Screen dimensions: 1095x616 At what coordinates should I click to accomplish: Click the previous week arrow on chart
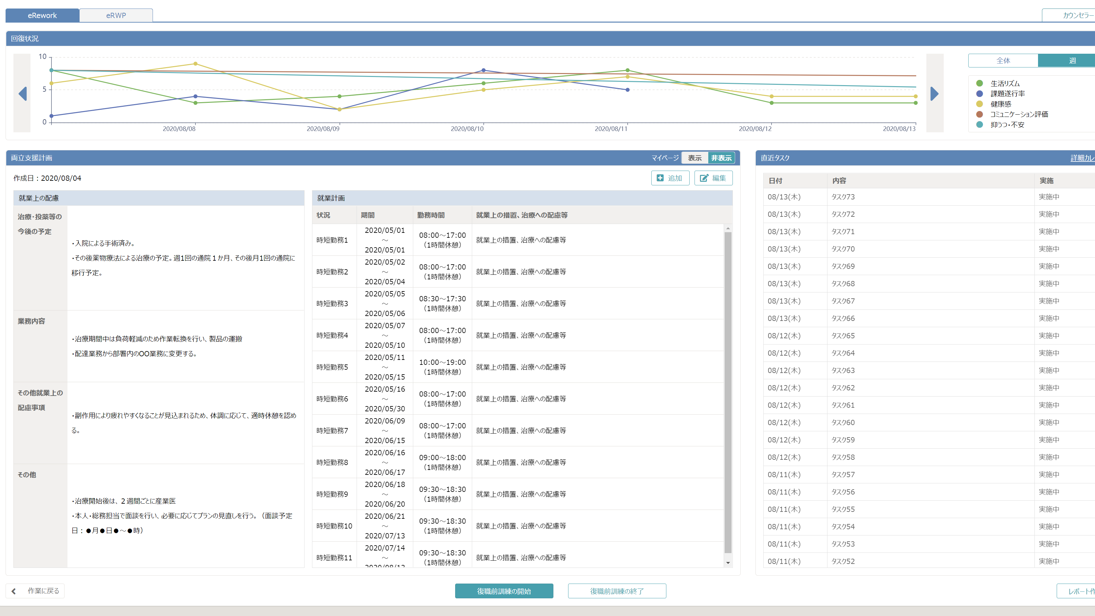click(x=23, y=93)
